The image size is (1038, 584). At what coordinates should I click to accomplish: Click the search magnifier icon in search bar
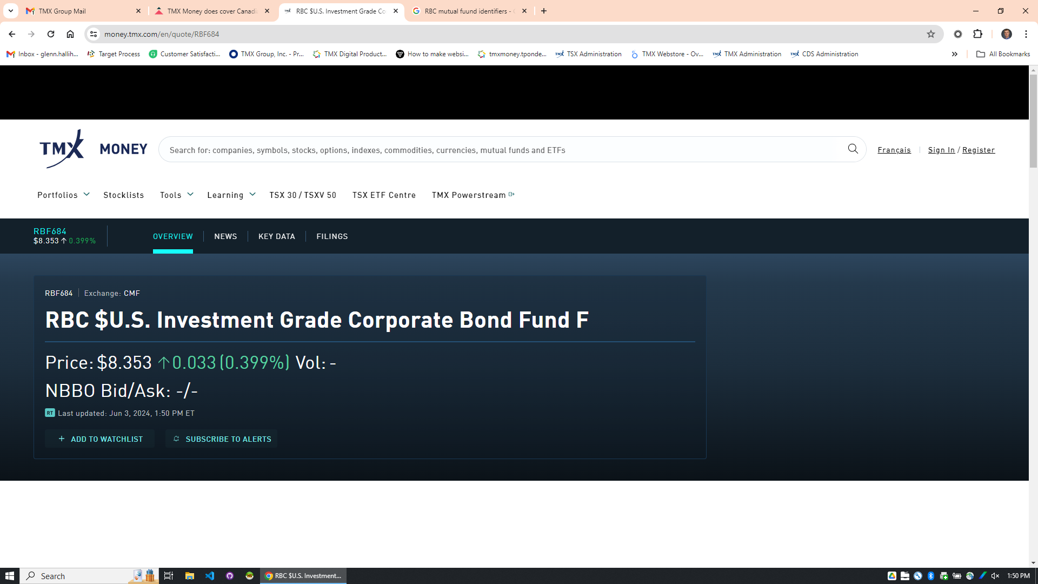coord(853,149)
